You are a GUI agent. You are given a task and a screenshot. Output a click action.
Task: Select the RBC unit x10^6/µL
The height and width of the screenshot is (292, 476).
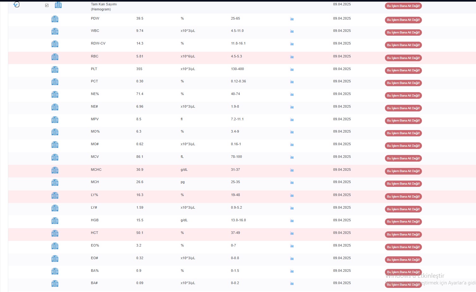coord(188,56)
